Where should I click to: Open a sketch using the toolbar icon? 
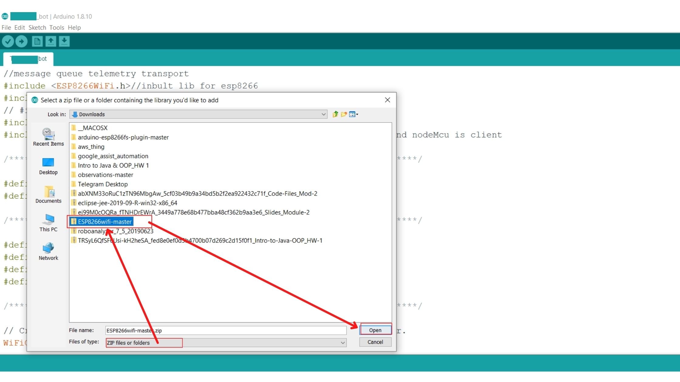pyautogui.click(x=51, y=41)
